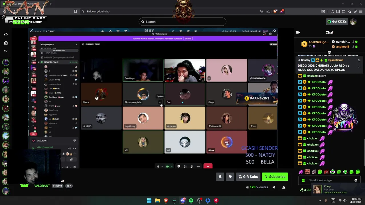This screenshot has height=205, width=365.
Task: Open EpsonScrub profile in pinned message
Action: pyautogui.click(x=336, y=60)
